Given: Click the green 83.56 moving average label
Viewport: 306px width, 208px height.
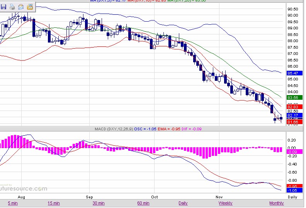Looking at the screenshot, I should point(292,98).
